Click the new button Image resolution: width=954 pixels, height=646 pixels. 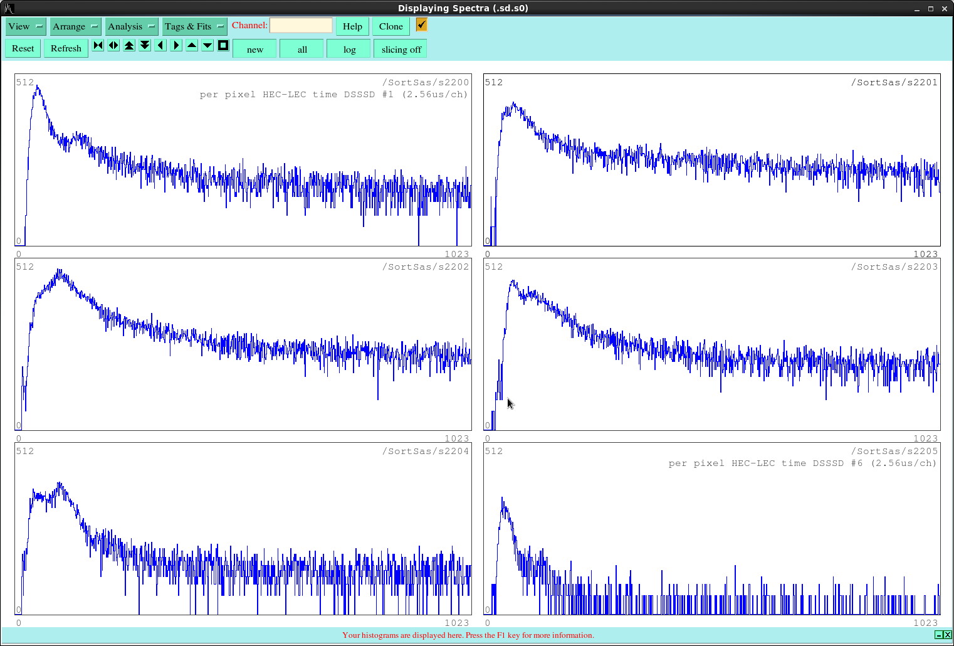click(x=255, y=49)
